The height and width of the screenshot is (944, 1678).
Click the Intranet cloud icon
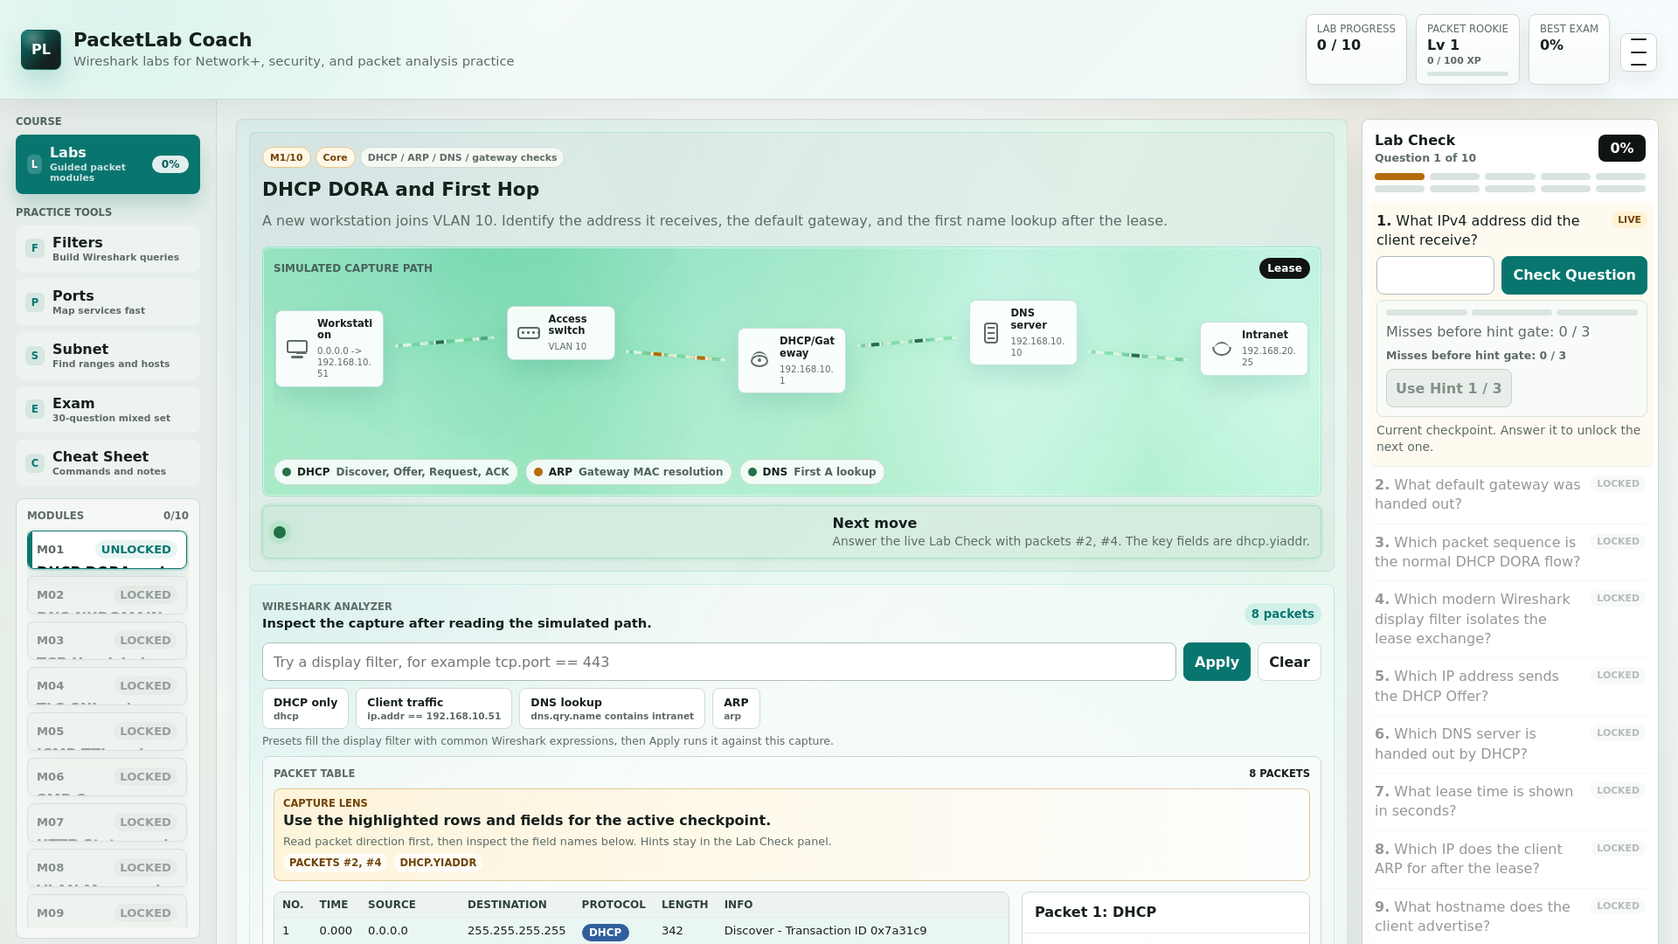(1222, 349)
